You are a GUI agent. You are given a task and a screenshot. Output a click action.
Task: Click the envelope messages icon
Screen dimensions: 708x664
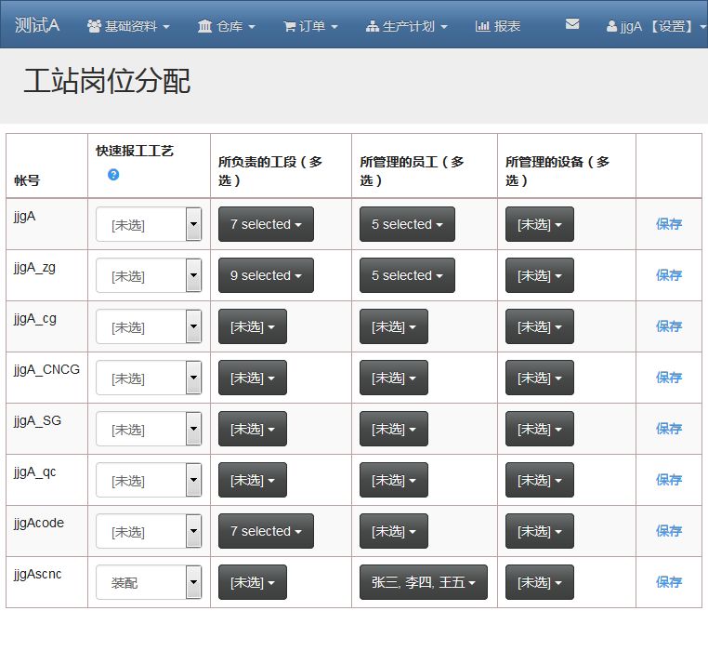(x=572, y=24)
